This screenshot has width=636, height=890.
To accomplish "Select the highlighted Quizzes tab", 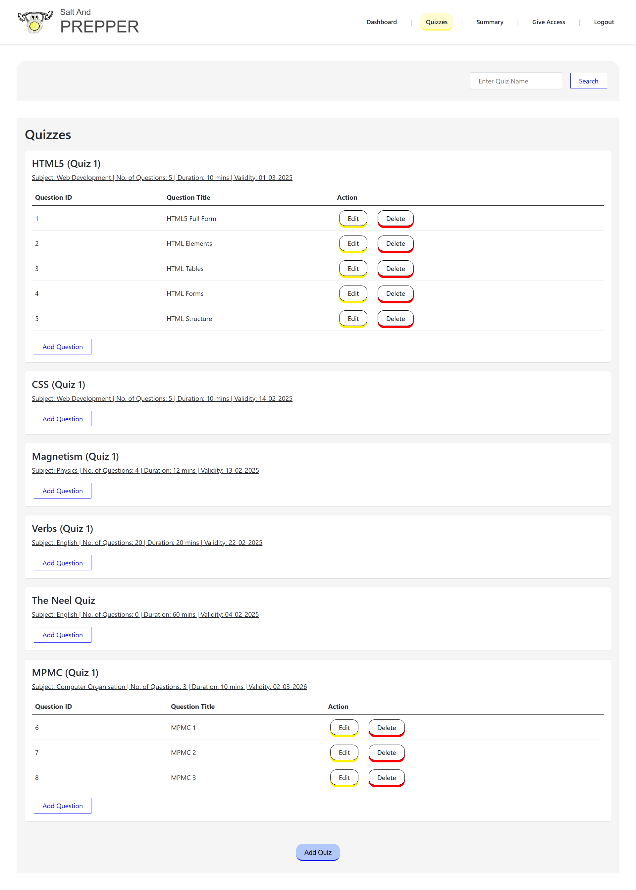I will tap(436, 22).
